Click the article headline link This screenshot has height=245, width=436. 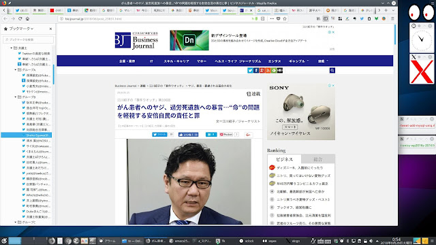(188, 111)
